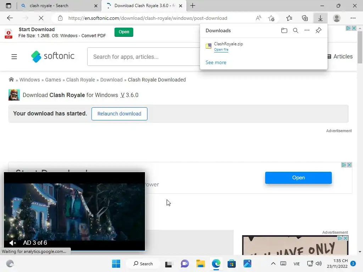The width and height of the screenshot is (363, 272).
Task: Go to Windows breadcrumb link
Action: (30, 80)
